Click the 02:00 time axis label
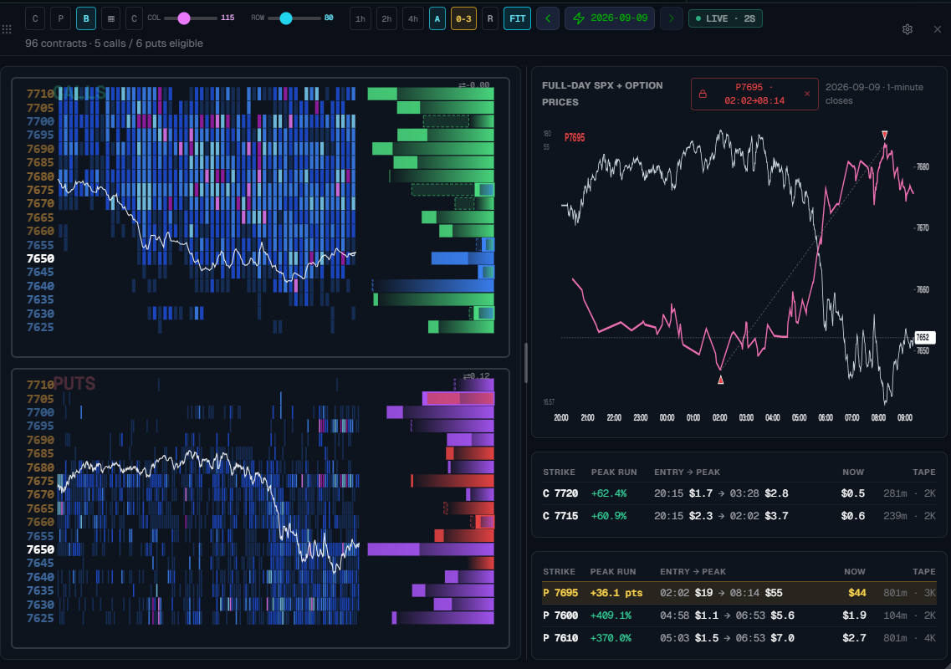 pos(719,417)
